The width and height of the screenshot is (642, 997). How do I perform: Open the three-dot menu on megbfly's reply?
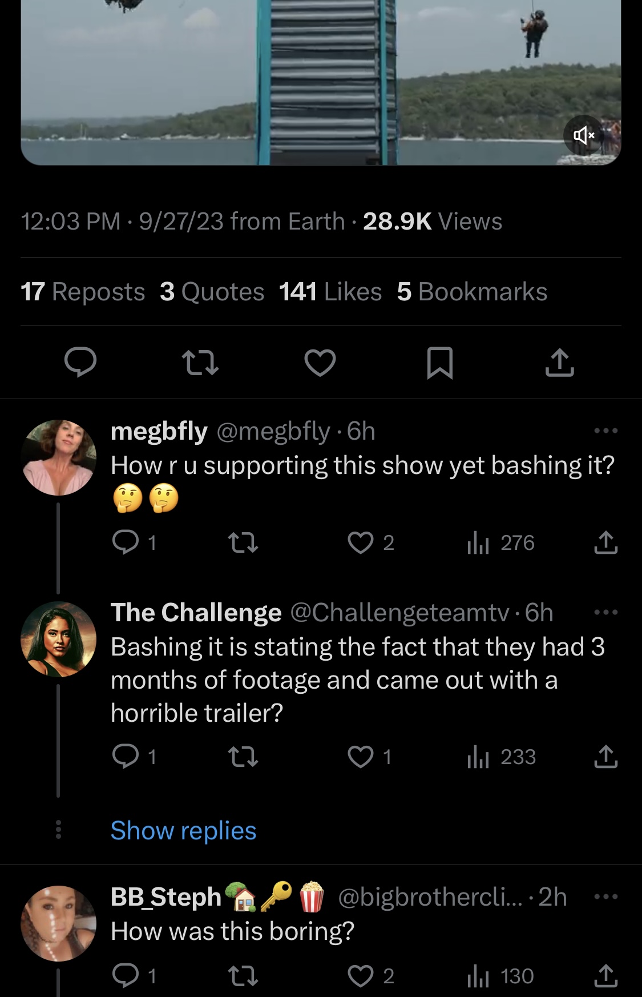click(605, 431)
